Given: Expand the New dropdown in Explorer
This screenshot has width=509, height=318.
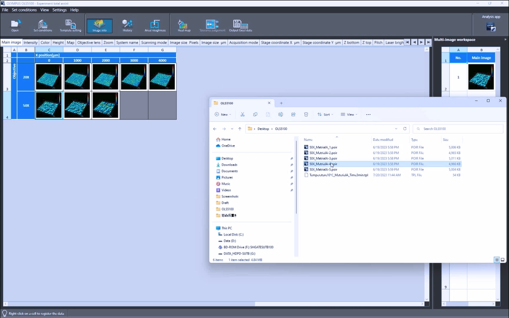Looking at the screenshot, I should pyautogui.click(x=223, y=114).
